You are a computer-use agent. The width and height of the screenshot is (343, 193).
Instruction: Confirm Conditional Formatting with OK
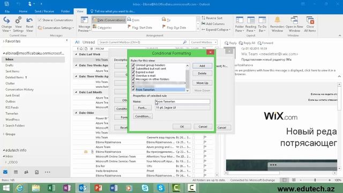pyautogui.click(x=182, y=127)
